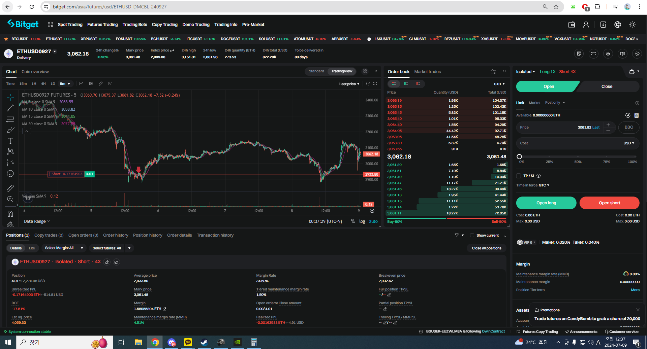This screenshot has width=647, height=349.
Task: Take a chart snapshot with camera icon
Action: (x=110, y=83)
